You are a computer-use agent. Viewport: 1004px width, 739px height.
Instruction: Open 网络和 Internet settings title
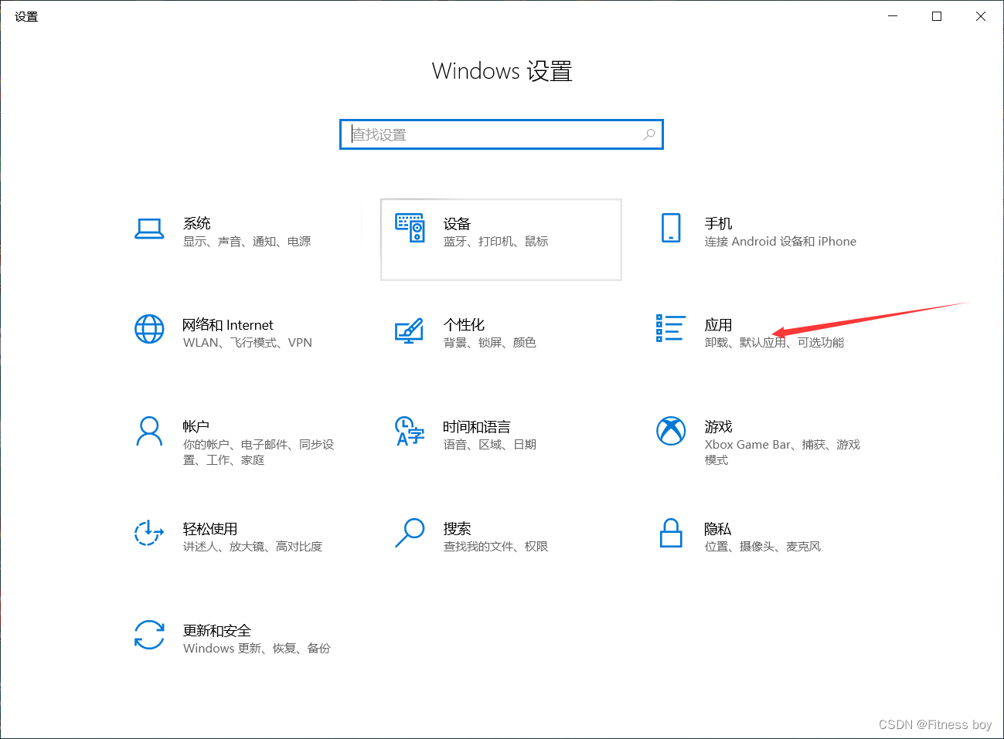coord(228,325)
